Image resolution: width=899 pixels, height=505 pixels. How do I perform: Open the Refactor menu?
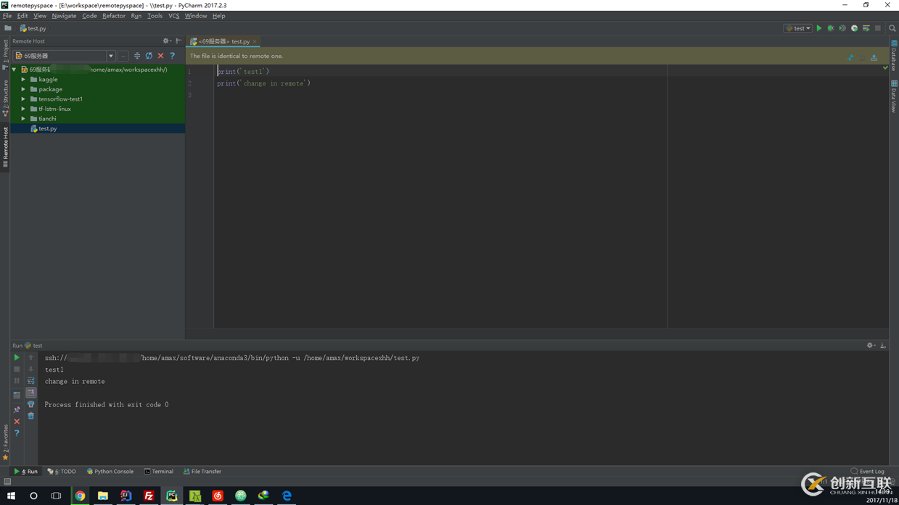(x=113, y=16)
